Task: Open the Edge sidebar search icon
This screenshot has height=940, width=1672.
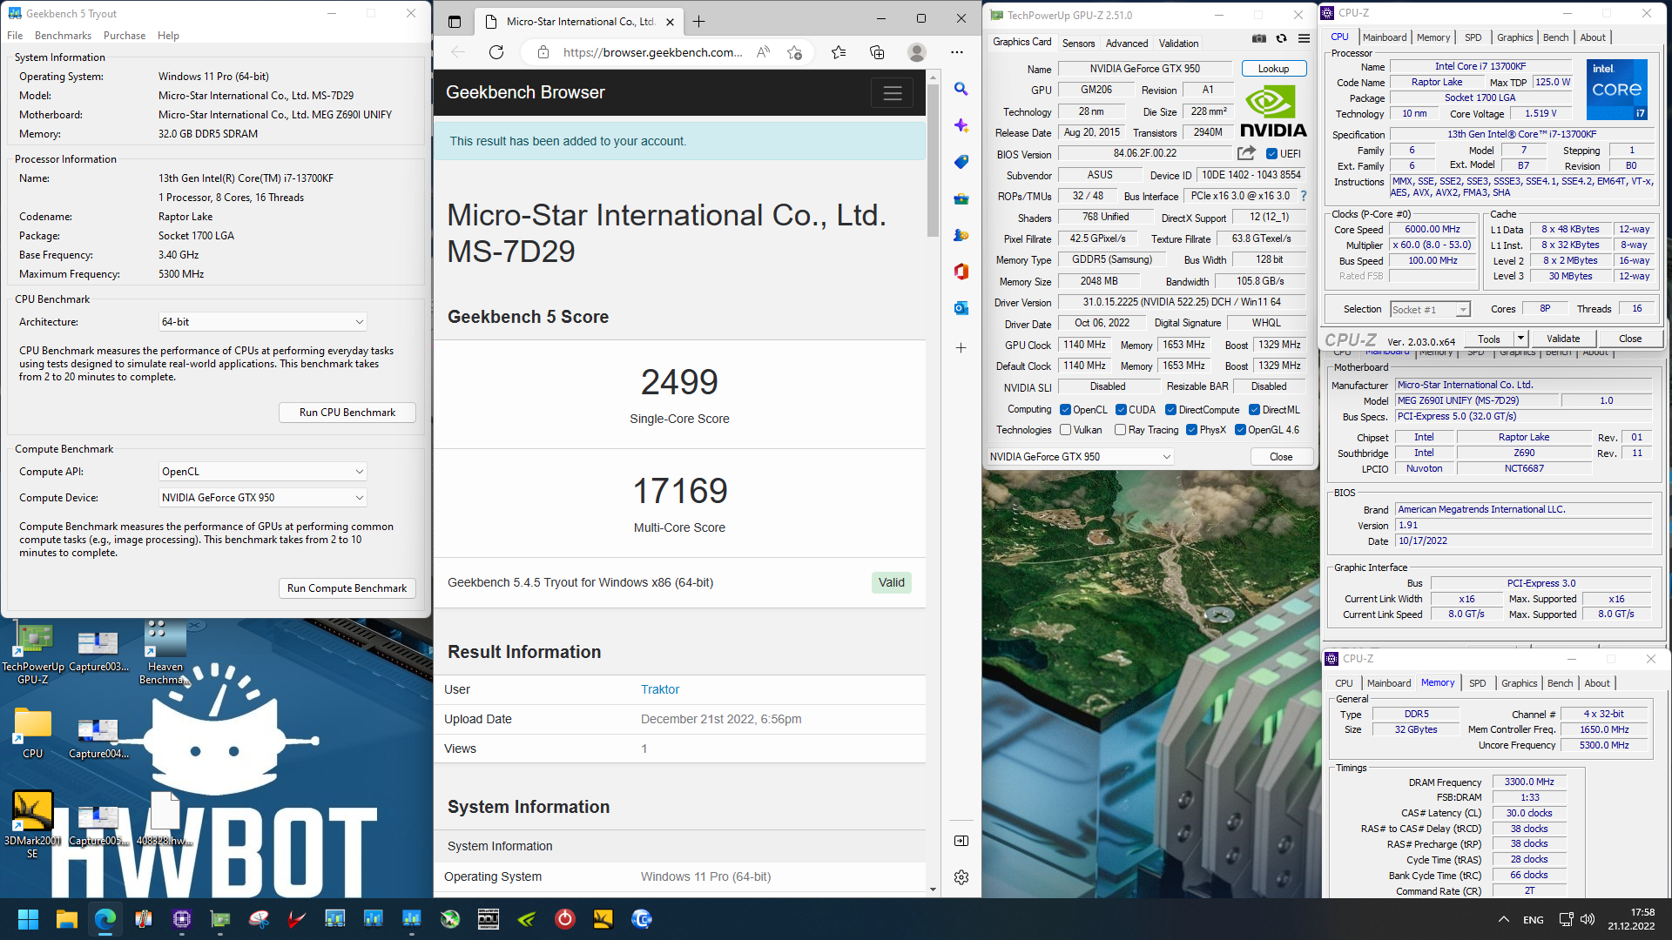Action: click(961, 89)
